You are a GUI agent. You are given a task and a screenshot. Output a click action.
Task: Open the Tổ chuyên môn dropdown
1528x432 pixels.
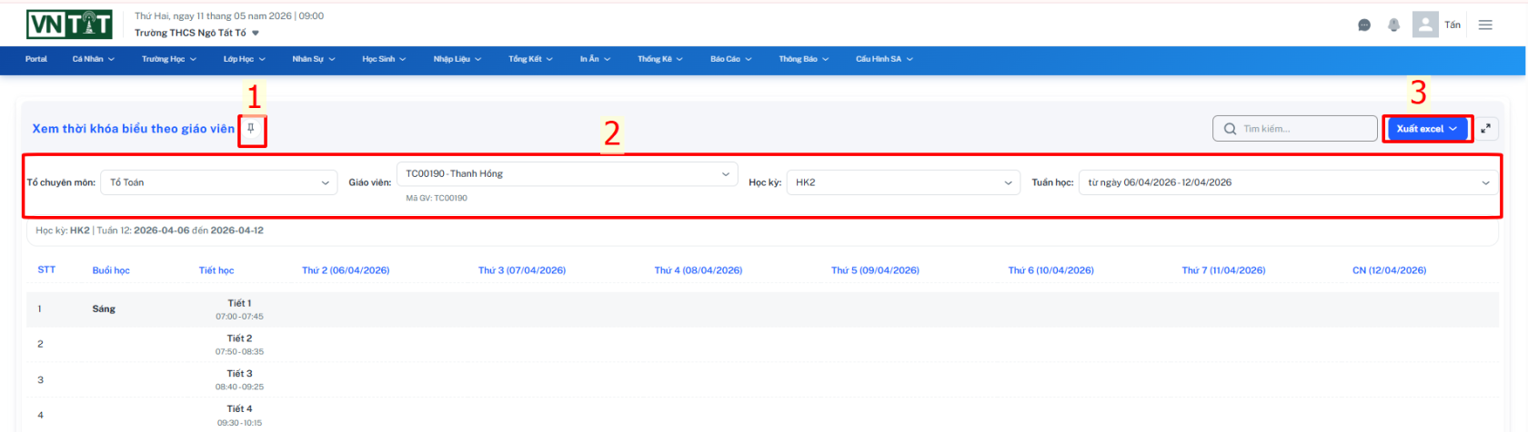219,182
